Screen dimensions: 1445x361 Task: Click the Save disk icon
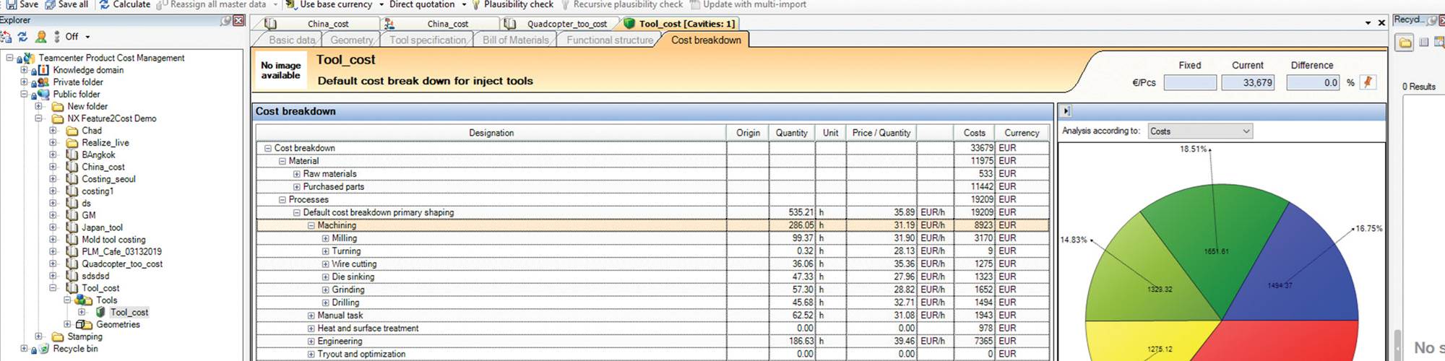tap(11, 4)
